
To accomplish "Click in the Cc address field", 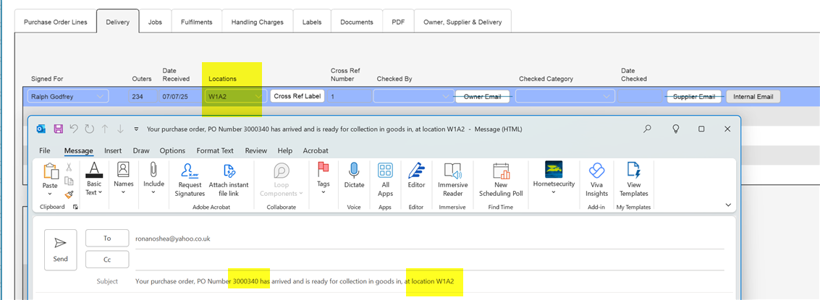I will (429, 260).
